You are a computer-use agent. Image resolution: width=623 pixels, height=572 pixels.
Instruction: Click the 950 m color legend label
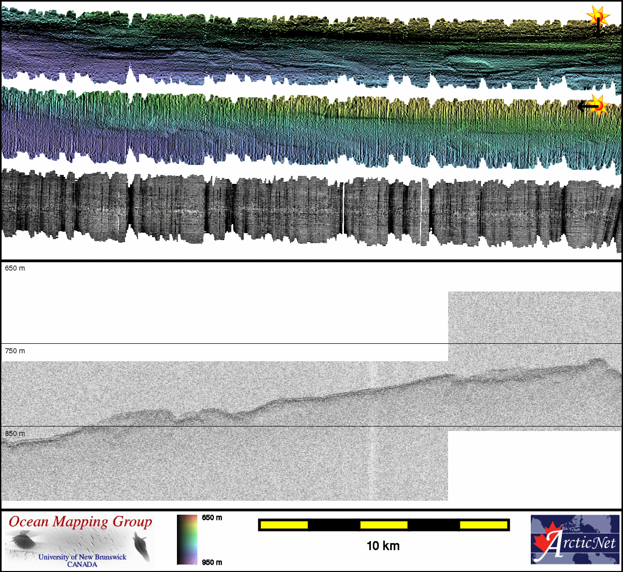point(212,563)
